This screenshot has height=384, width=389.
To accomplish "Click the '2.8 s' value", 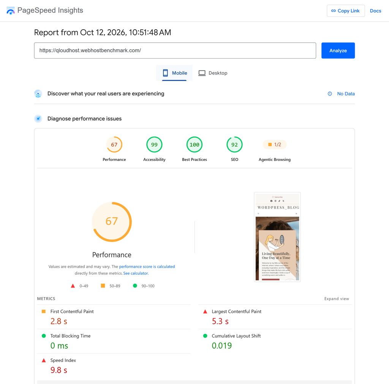I will pos(59,321).
